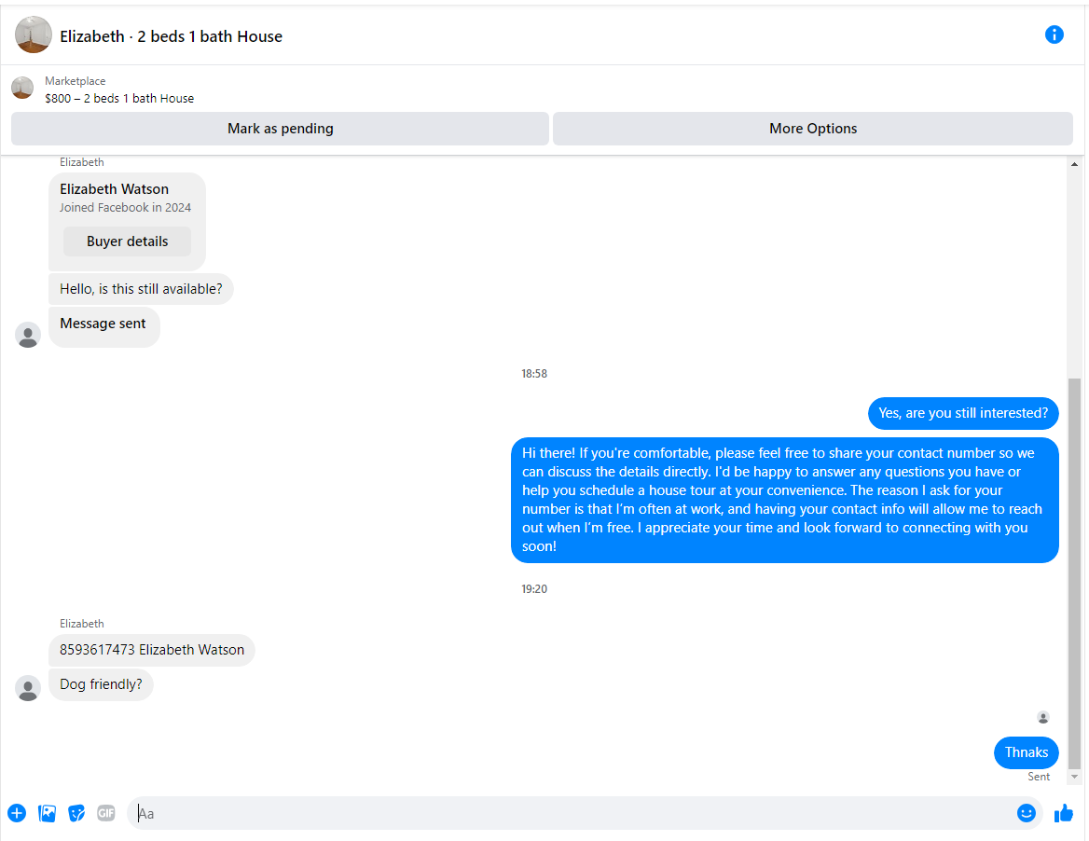This screenshot has height=841, width=1089.
Task: Open More Options for listing
Action: point(813,129)
